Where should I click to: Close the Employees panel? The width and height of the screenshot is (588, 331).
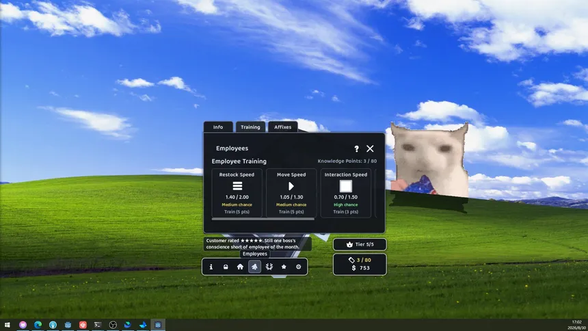[370, 148]
